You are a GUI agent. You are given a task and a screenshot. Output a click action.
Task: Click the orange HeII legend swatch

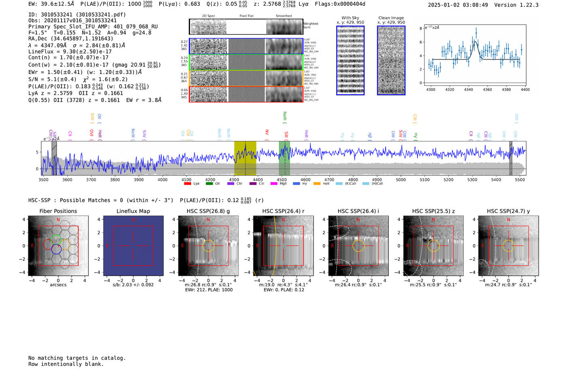[x=317, y=184]
